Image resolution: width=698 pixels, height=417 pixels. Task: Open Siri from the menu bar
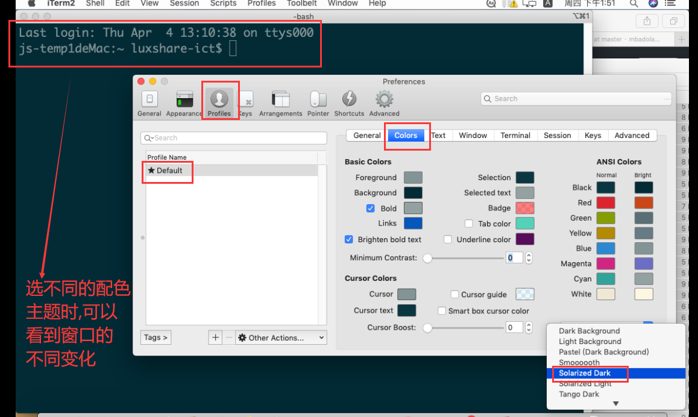653,4
